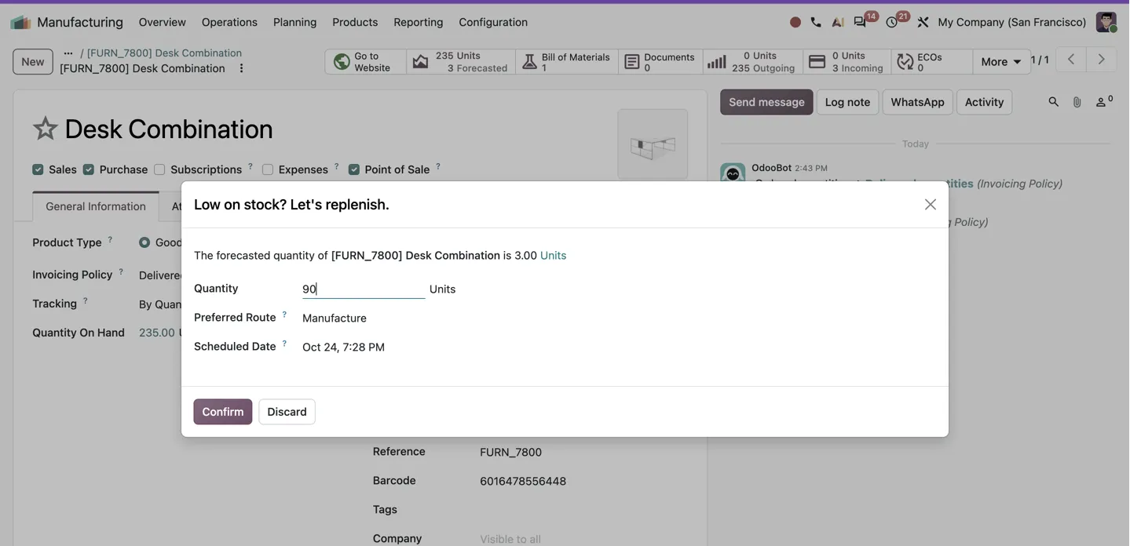This screenshot has width=1130, height=546.
Task: Open the Preferred Route dropdown showing Manufacture
Action: (364, 318)
